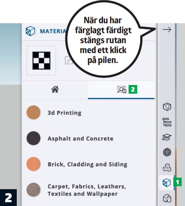Viewport: 185px width, 206px height.
Task: Close the panel with the arrow icon
Action: pyautogui.click(x=167, y=30)
